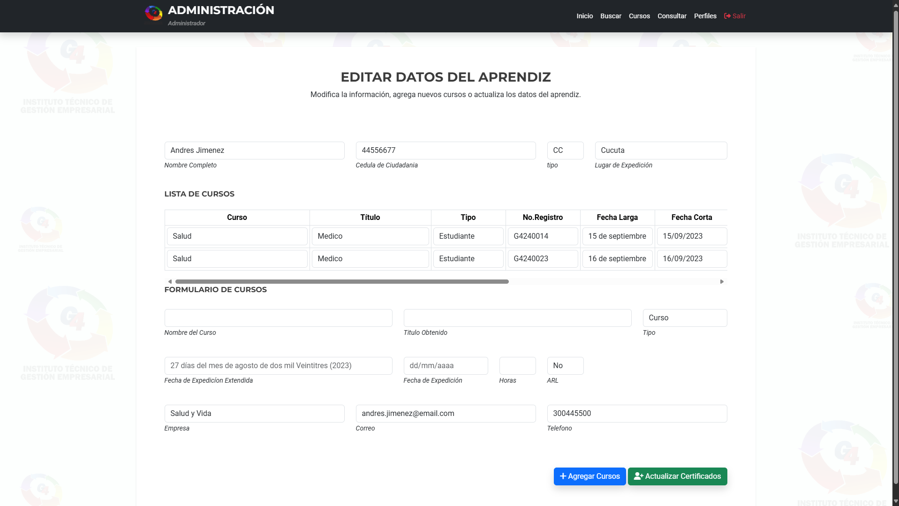Viewport: 899px width, 506px height.
Task: Click the right arrow of the table scrollbar
Action: pos(722,281)
